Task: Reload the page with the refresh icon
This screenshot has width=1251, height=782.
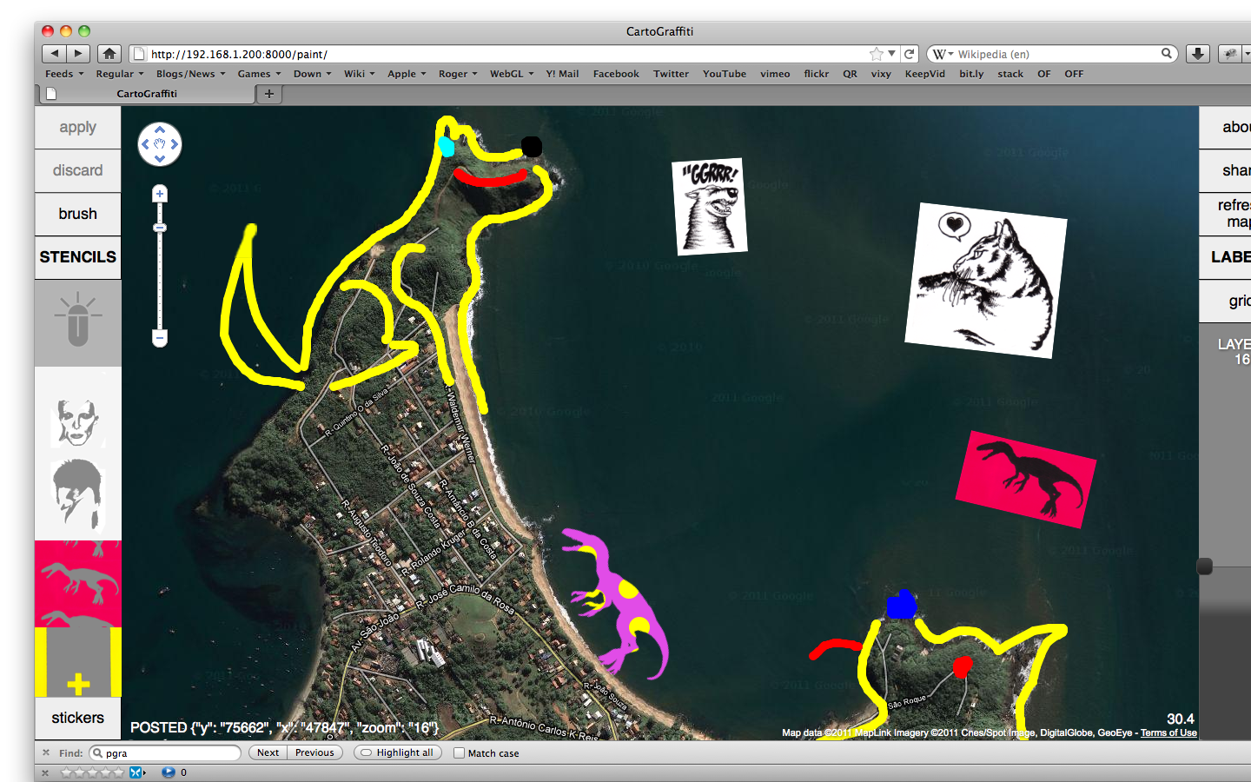Action: pyautogui.click(x=909, y=54)
